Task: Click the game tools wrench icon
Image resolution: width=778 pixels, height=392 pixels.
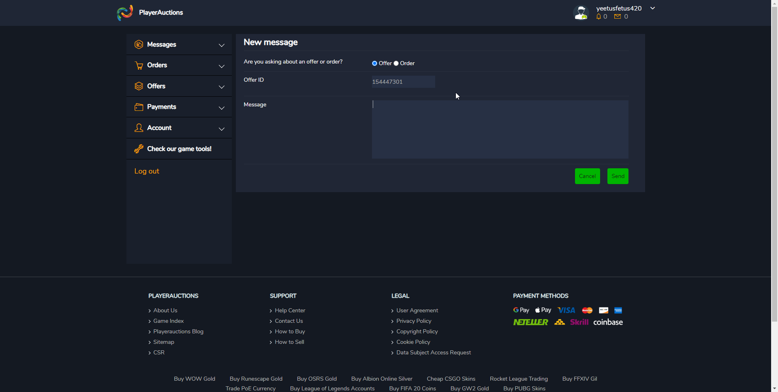Action: 139,149
